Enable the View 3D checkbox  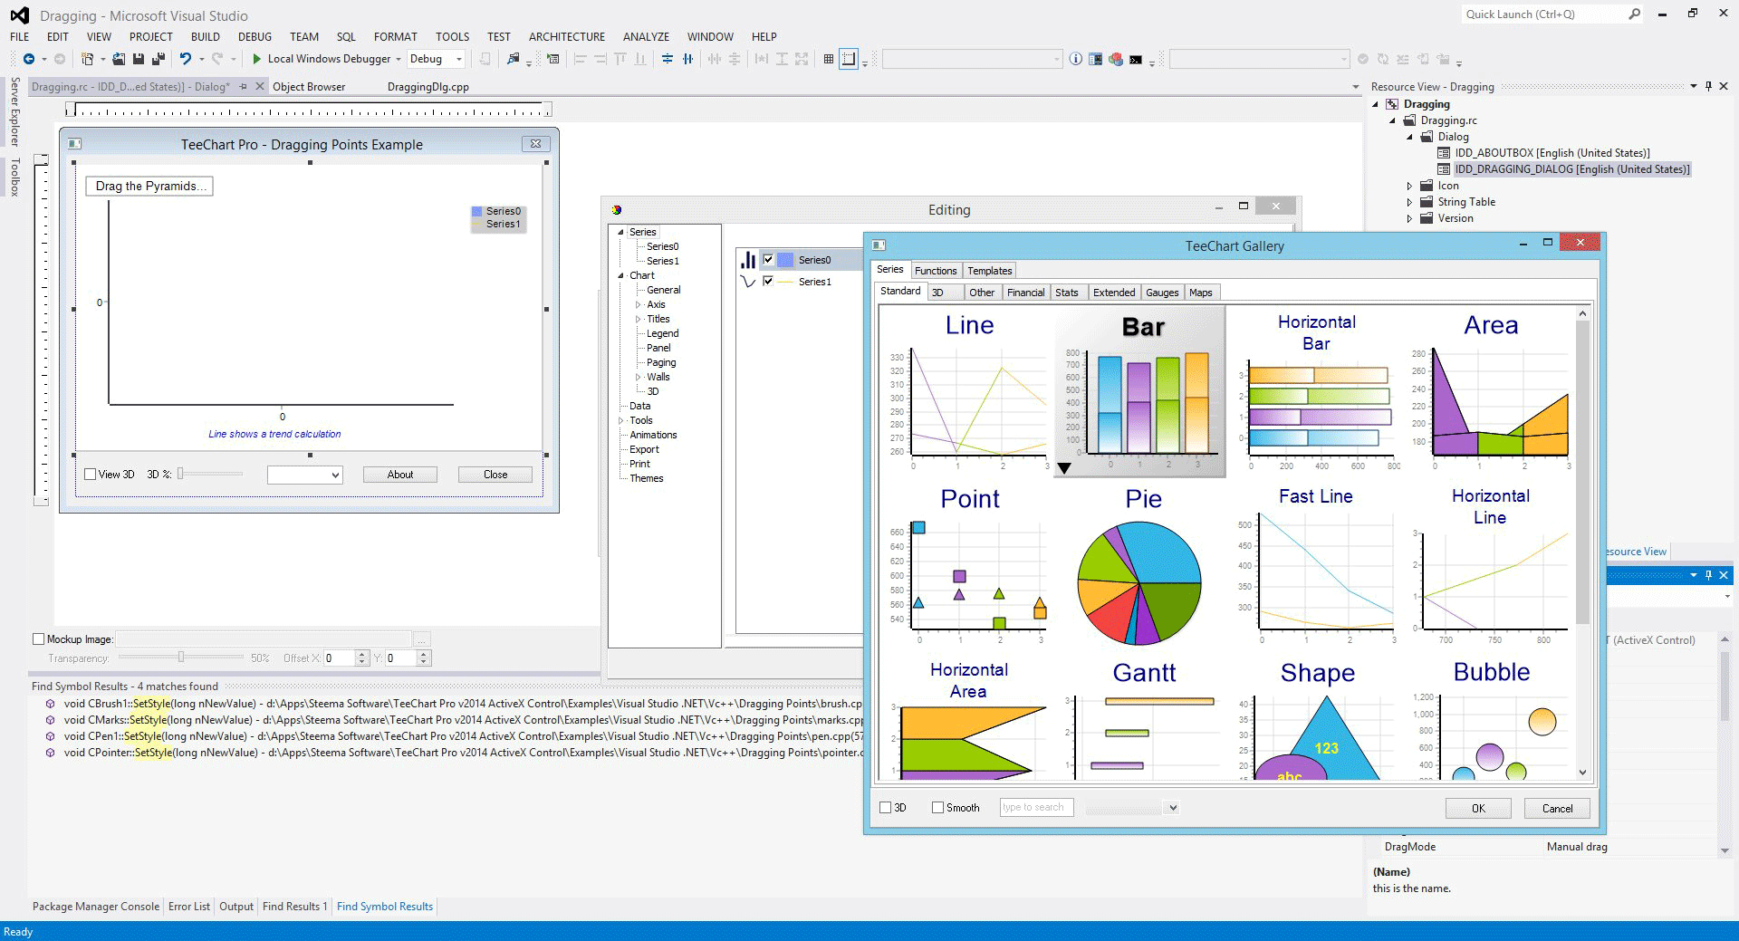pos(90,474)
